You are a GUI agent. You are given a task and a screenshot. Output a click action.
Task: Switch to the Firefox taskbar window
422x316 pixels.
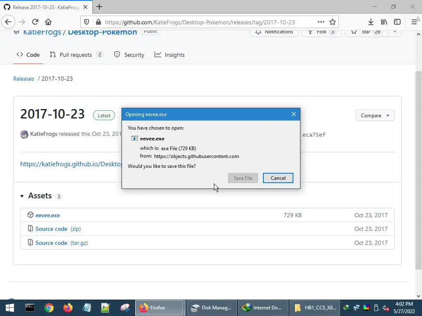click(x=159, y=308)
